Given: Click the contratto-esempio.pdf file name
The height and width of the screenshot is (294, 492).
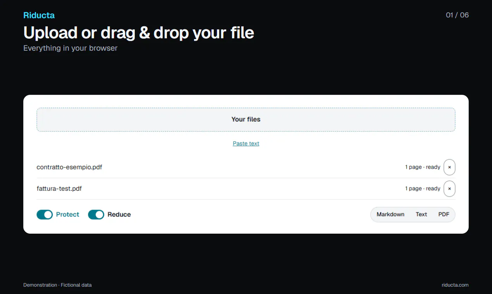Looking at the screenshot, I should click(x=69, y=167).
